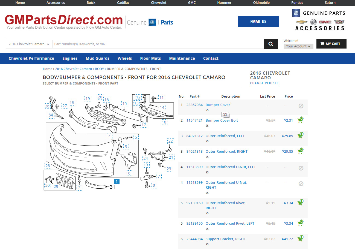Select Hummer in top brand bar
This screenshot has width=355, height=250.
[x=224, y=3]
